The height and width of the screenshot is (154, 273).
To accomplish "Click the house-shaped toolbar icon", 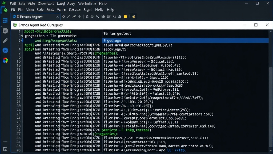I will tap(87, 16).
